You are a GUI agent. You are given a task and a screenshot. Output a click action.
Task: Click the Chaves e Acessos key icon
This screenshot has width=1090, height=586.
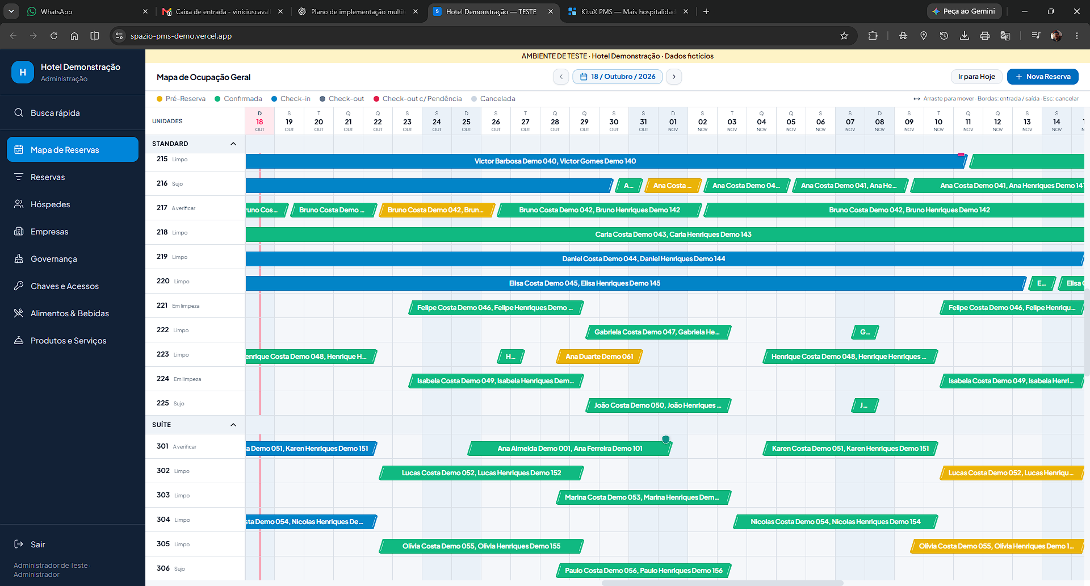pyautogui.click(x=19, y=286)
